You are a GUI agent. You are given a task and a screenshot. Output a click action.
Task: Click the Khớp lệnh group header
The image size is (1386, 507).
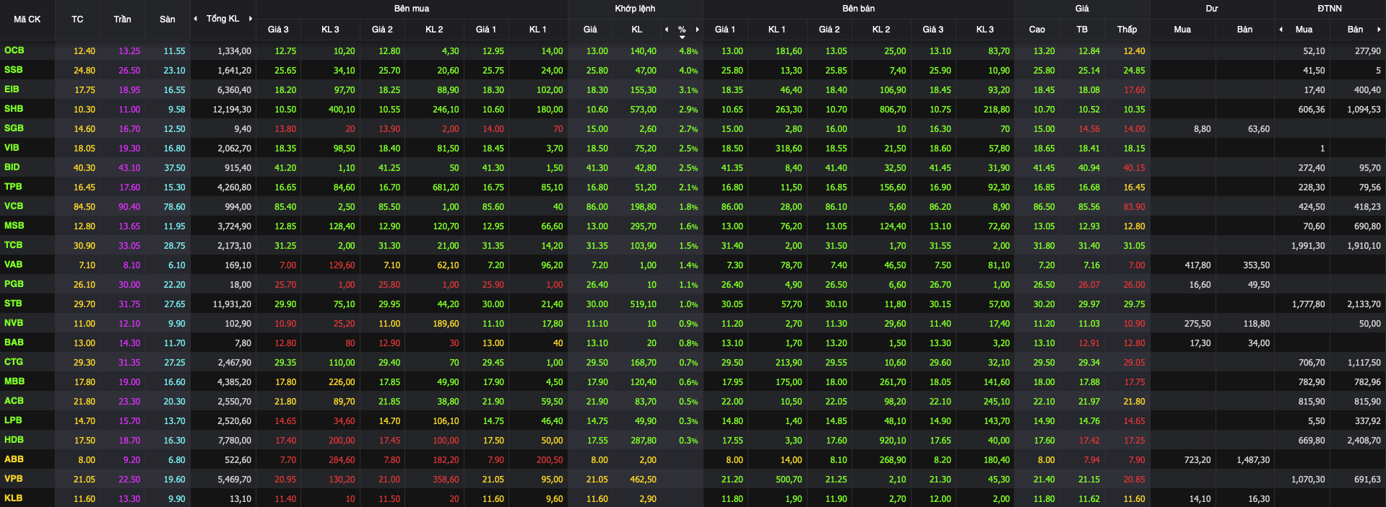click(x=636, y=9)
